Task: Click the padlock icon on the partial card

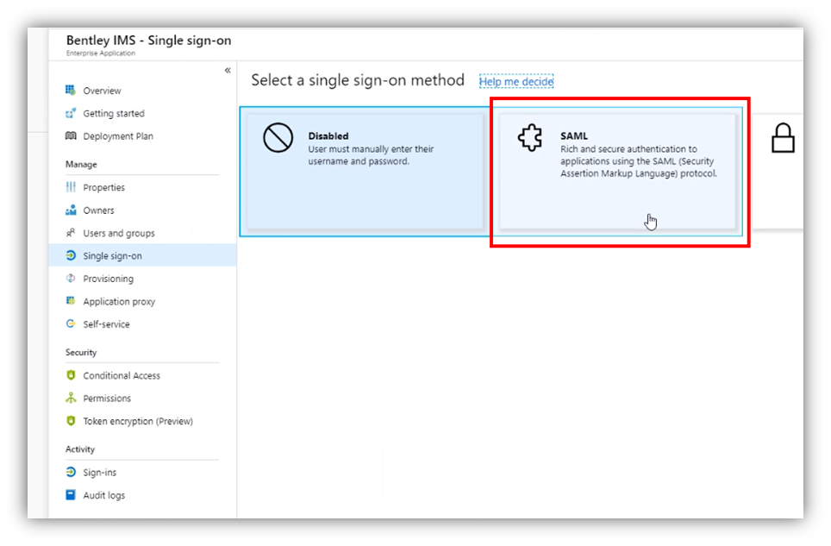Action: pyautogui.click(x=783, y=138)
